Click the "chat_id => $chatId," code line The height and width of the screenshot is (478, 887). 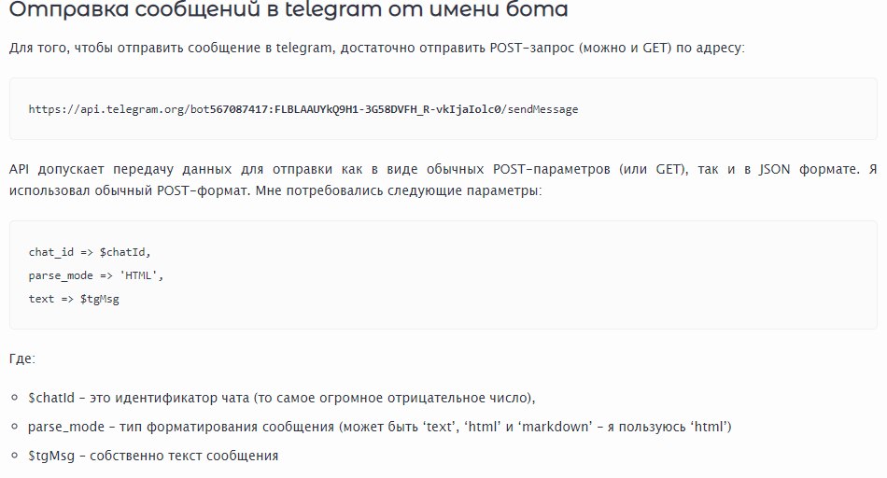pos(90,252)
